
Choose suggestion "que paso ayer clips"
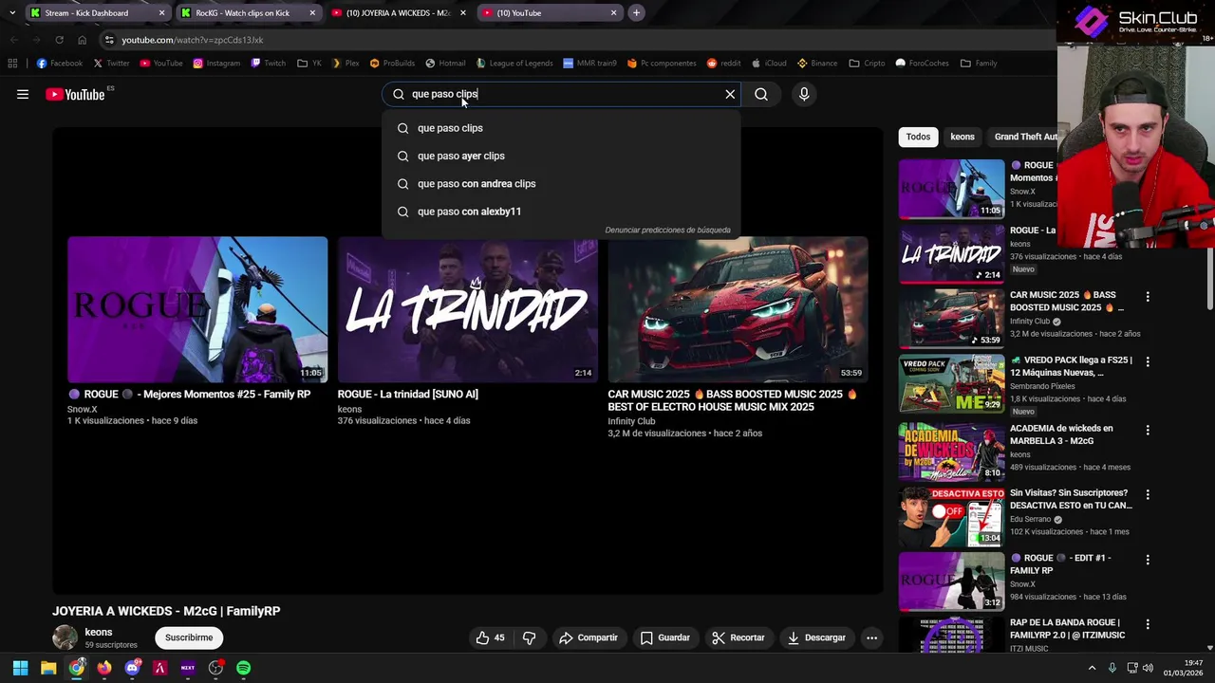(561, 156)
